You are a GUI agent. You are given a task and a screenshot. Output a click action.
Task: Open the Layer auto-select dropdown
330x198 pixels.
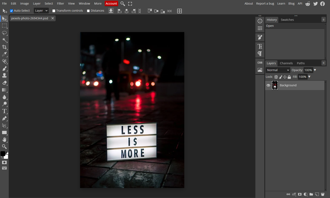pos(41,11)
